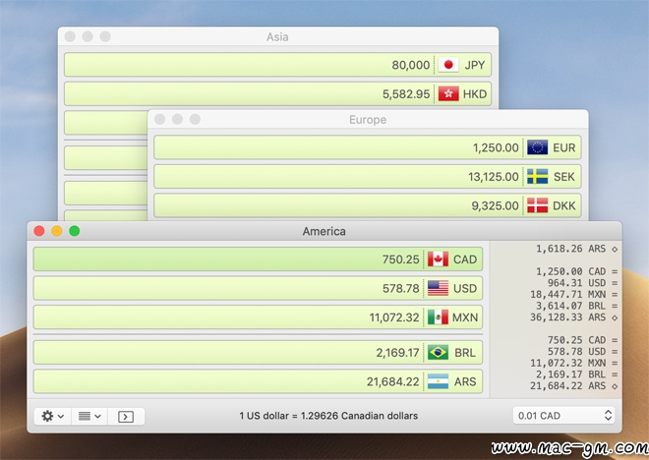Click the 750.25 CAD tape entry
649x460 pixels.
click(582, 340)
